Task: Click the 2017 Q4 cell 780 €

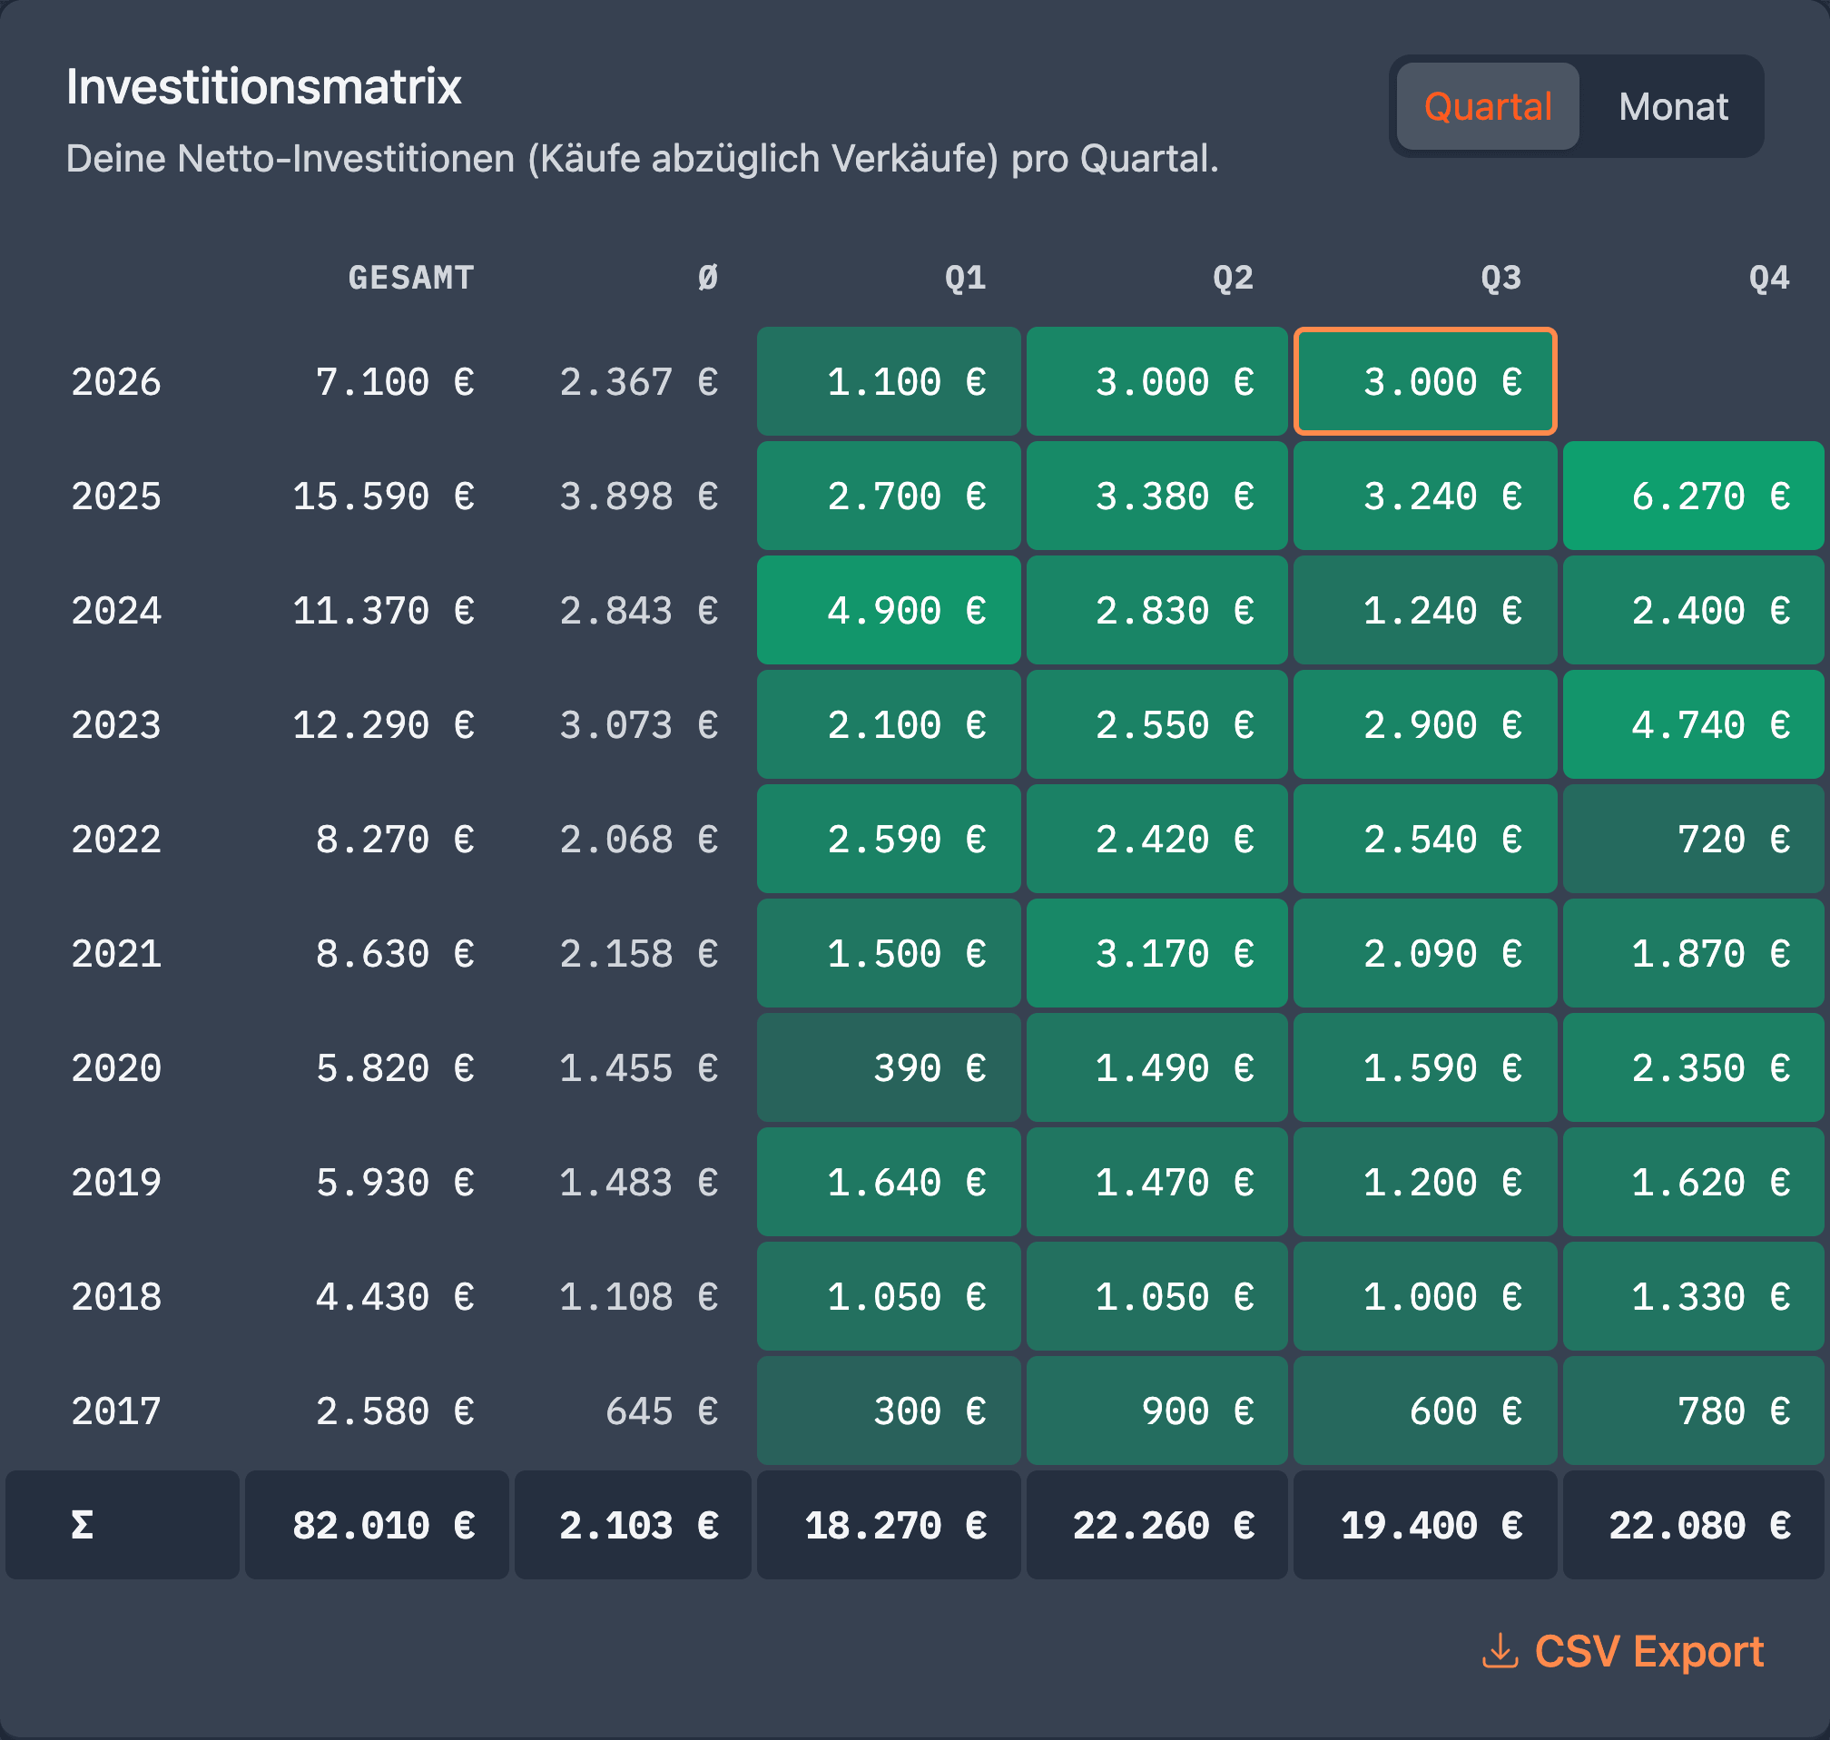Action: point(1694,1411)
